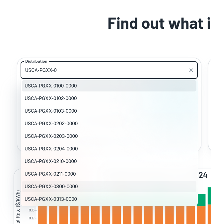
Task: Click the tall green bar in the chart
Action: 209,196
